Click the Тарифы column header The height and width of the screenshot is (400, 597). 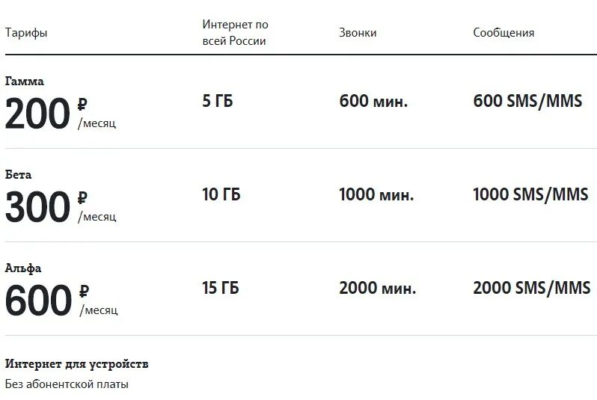(x=26, y=33)
